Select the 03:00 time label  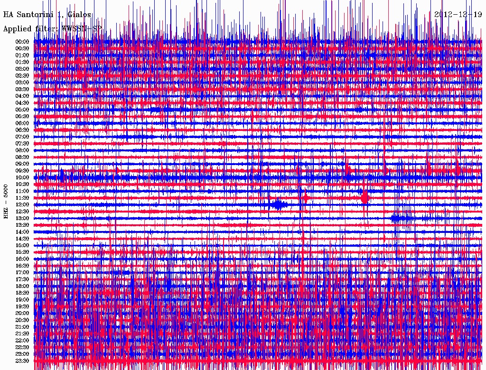[22, 83]
